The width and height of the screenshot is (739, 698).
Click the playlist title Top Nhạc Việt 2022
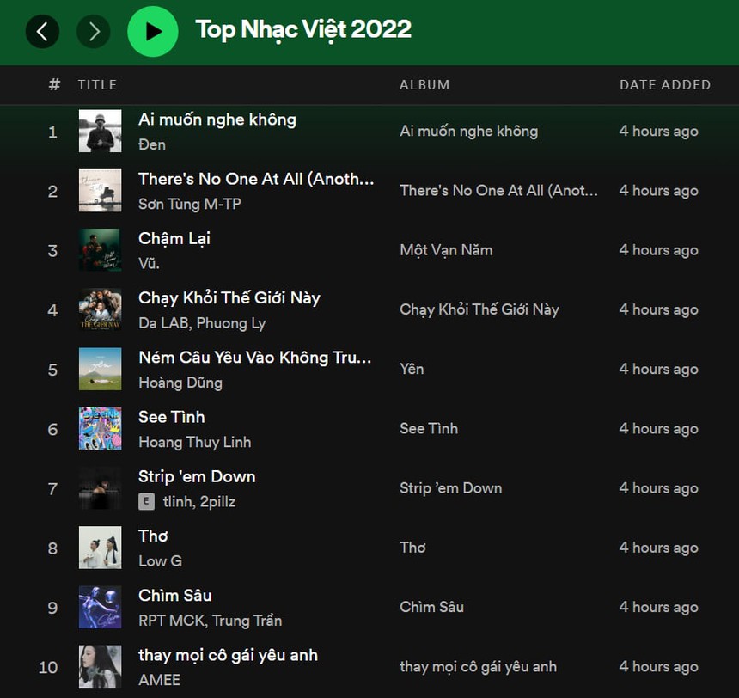[x=302, y=28]
